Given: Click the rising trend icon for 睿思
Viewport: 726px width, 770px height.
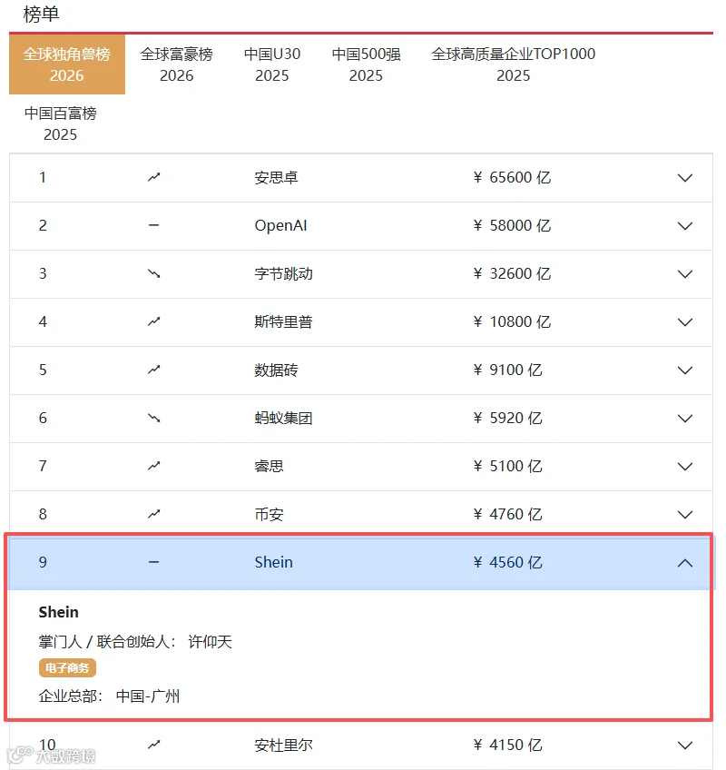Looking at the screenshot, I should click(x=154, y=466).
